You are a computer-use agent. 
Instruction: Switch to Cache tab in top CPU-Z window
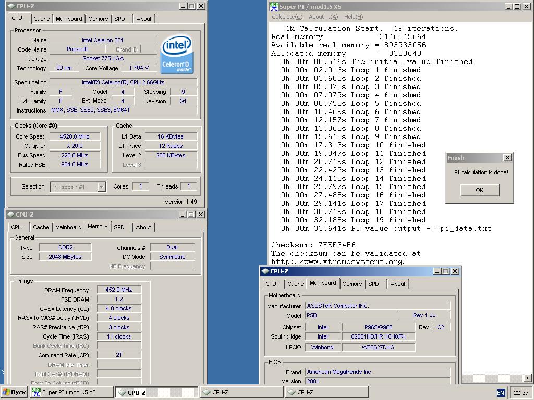point(42,19)
